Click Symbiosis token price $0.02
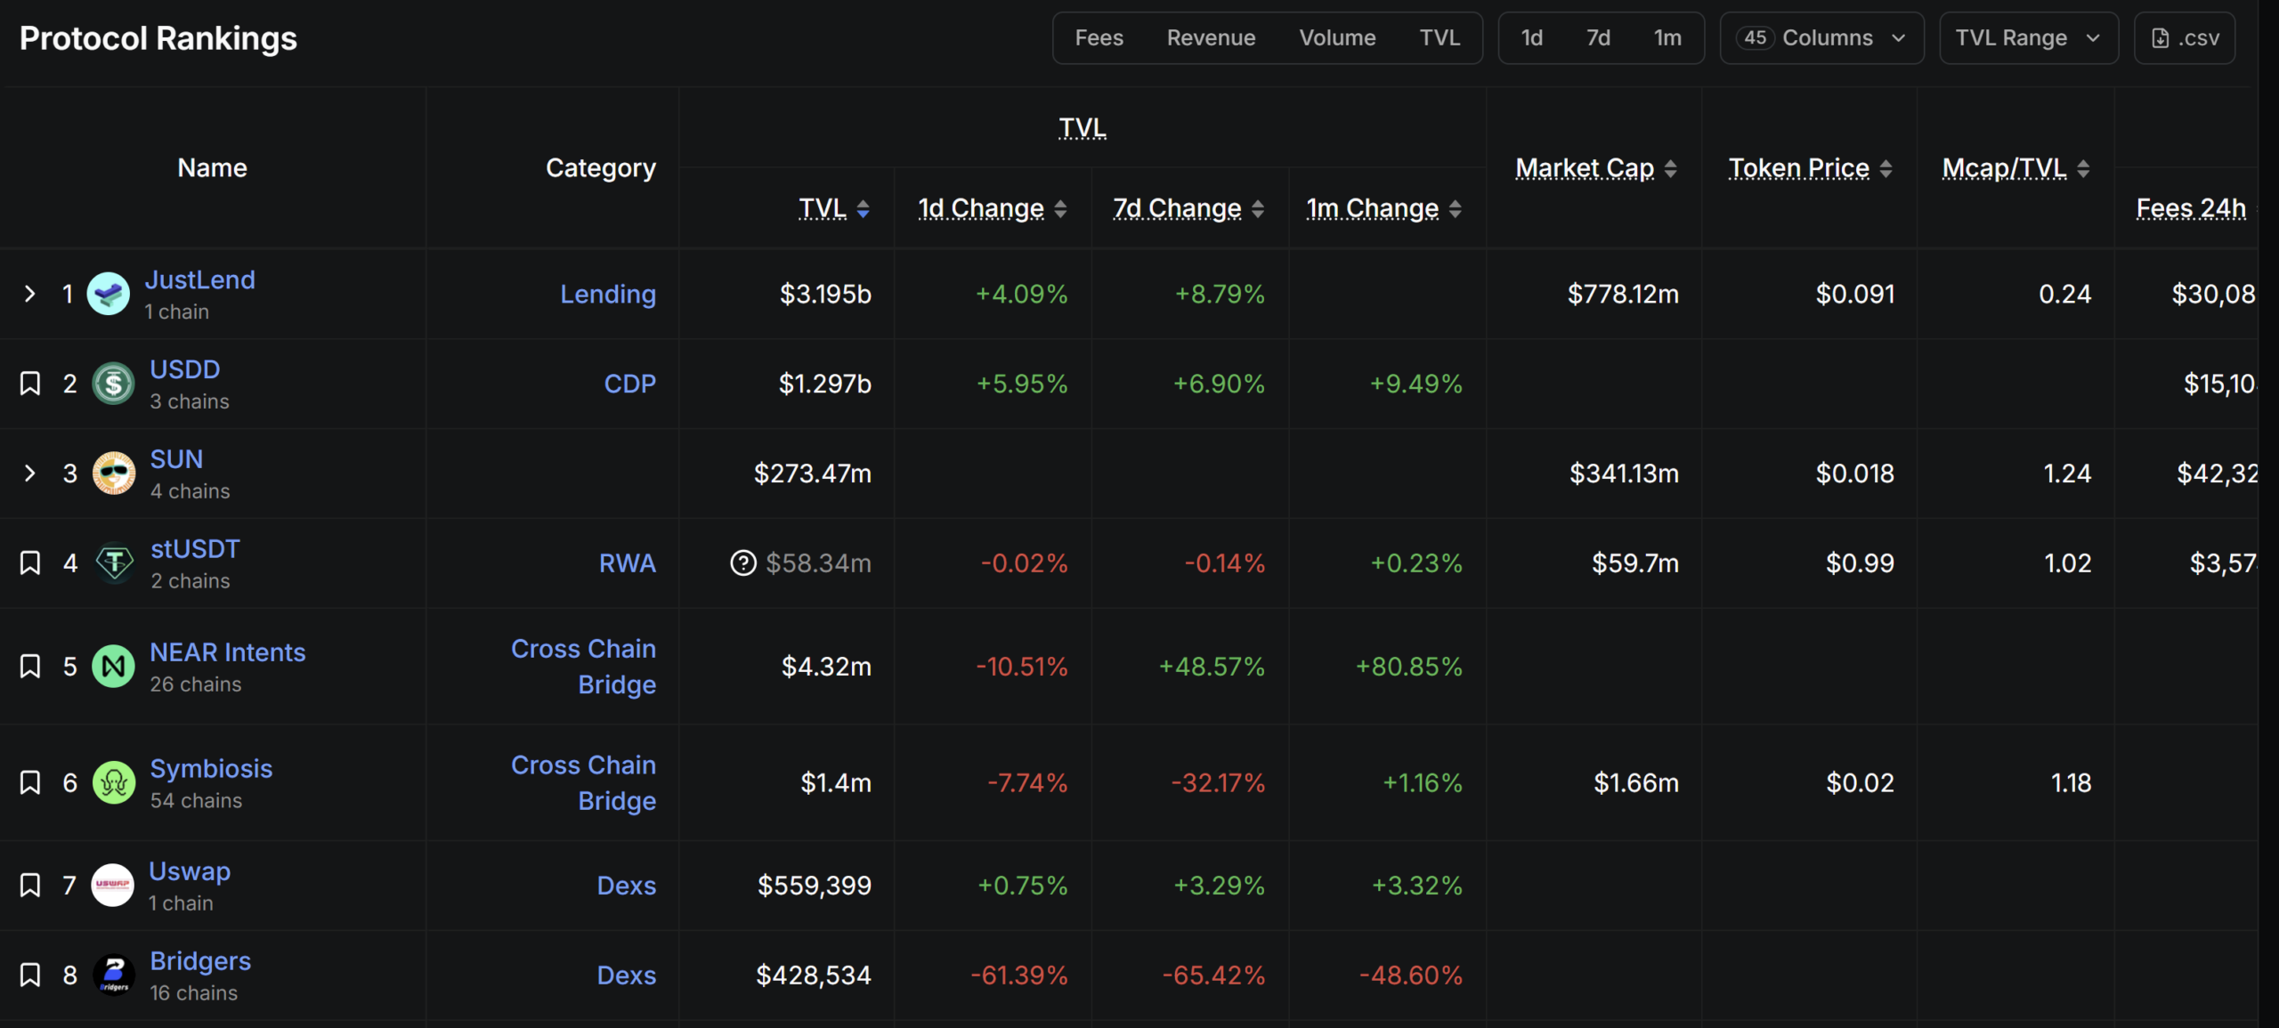 pos(1860,783)
